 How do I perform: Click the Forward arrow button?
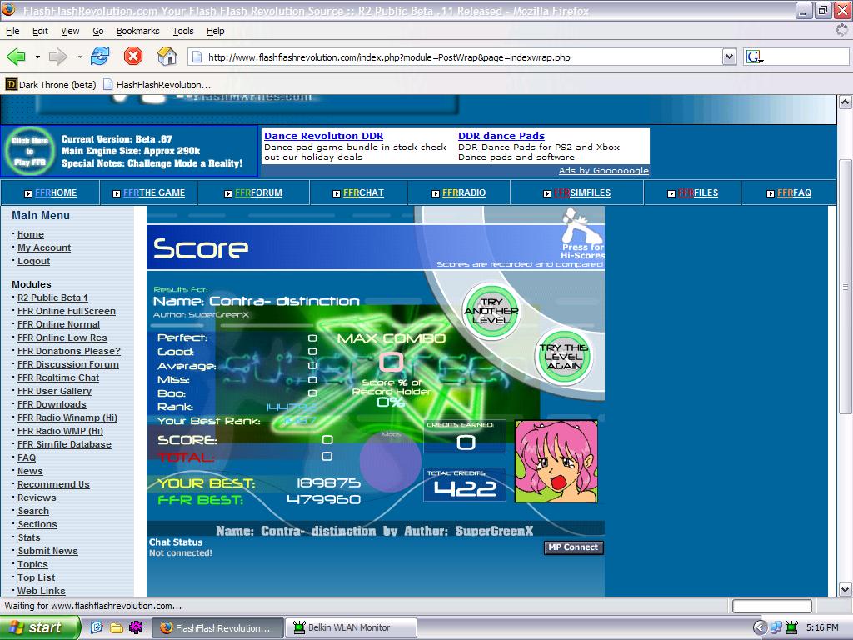tap(58, 57)
